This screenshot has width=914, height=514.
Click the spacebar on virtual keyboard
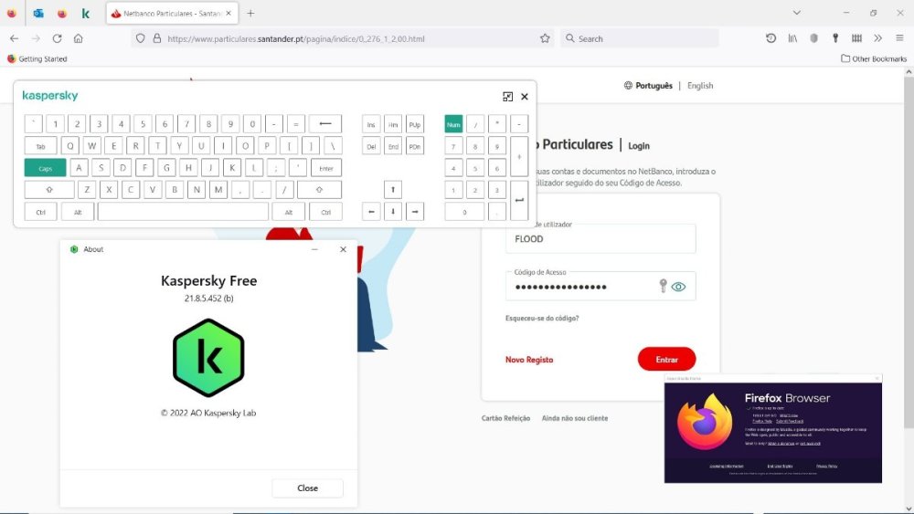183,212
